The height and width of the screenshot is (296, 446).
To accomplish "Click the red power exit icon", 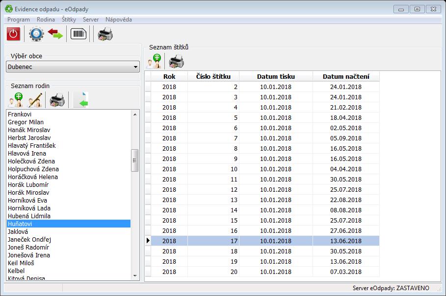I will (13, 34).
